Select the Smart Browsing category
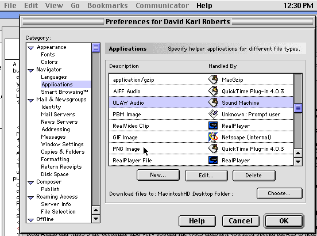This screenshot has height=236, width=317. coord(64,92)
